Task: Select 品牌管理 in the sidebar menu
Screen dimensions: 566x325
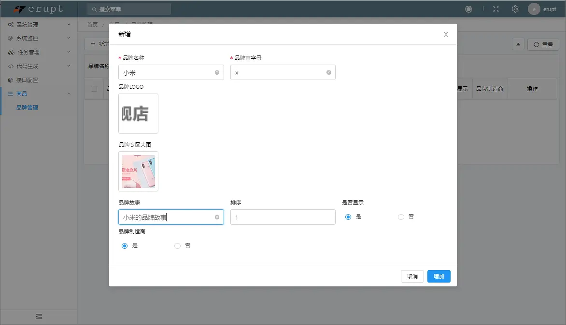Action: (28, 107)
